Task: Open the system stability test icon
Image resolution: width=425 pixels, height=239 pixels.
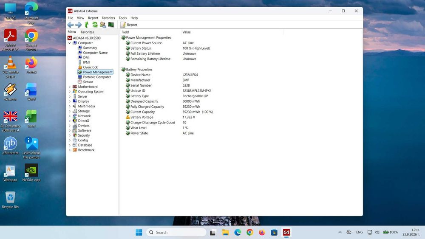Action: pos(111,25)
